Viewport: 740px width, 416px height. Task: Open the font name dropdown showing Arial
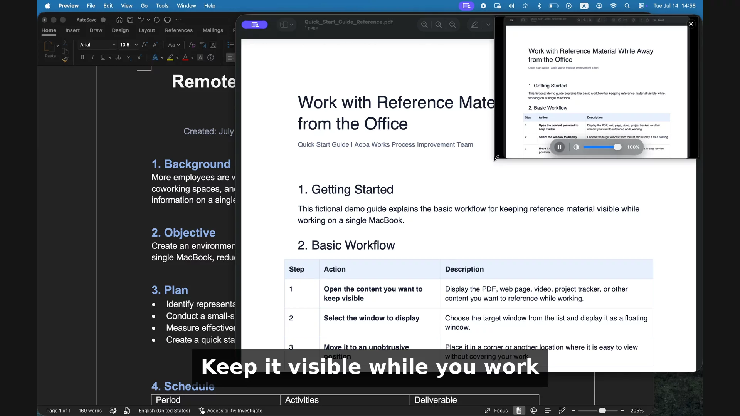98,45
